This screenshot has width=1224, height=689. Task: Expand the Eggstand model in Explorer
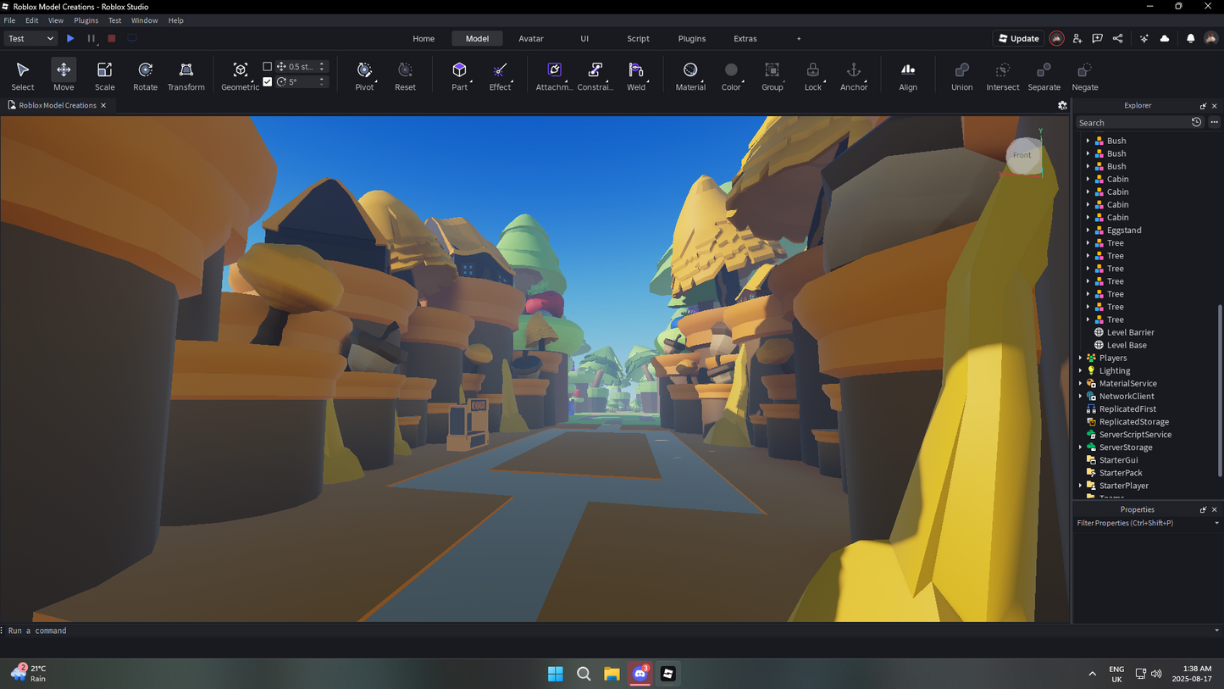click(x=1088, y=231)
